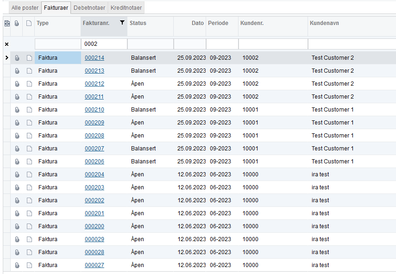The image size is (396, 274).
Task: Open document icon for invoice 000209
Action: (29, 123)
